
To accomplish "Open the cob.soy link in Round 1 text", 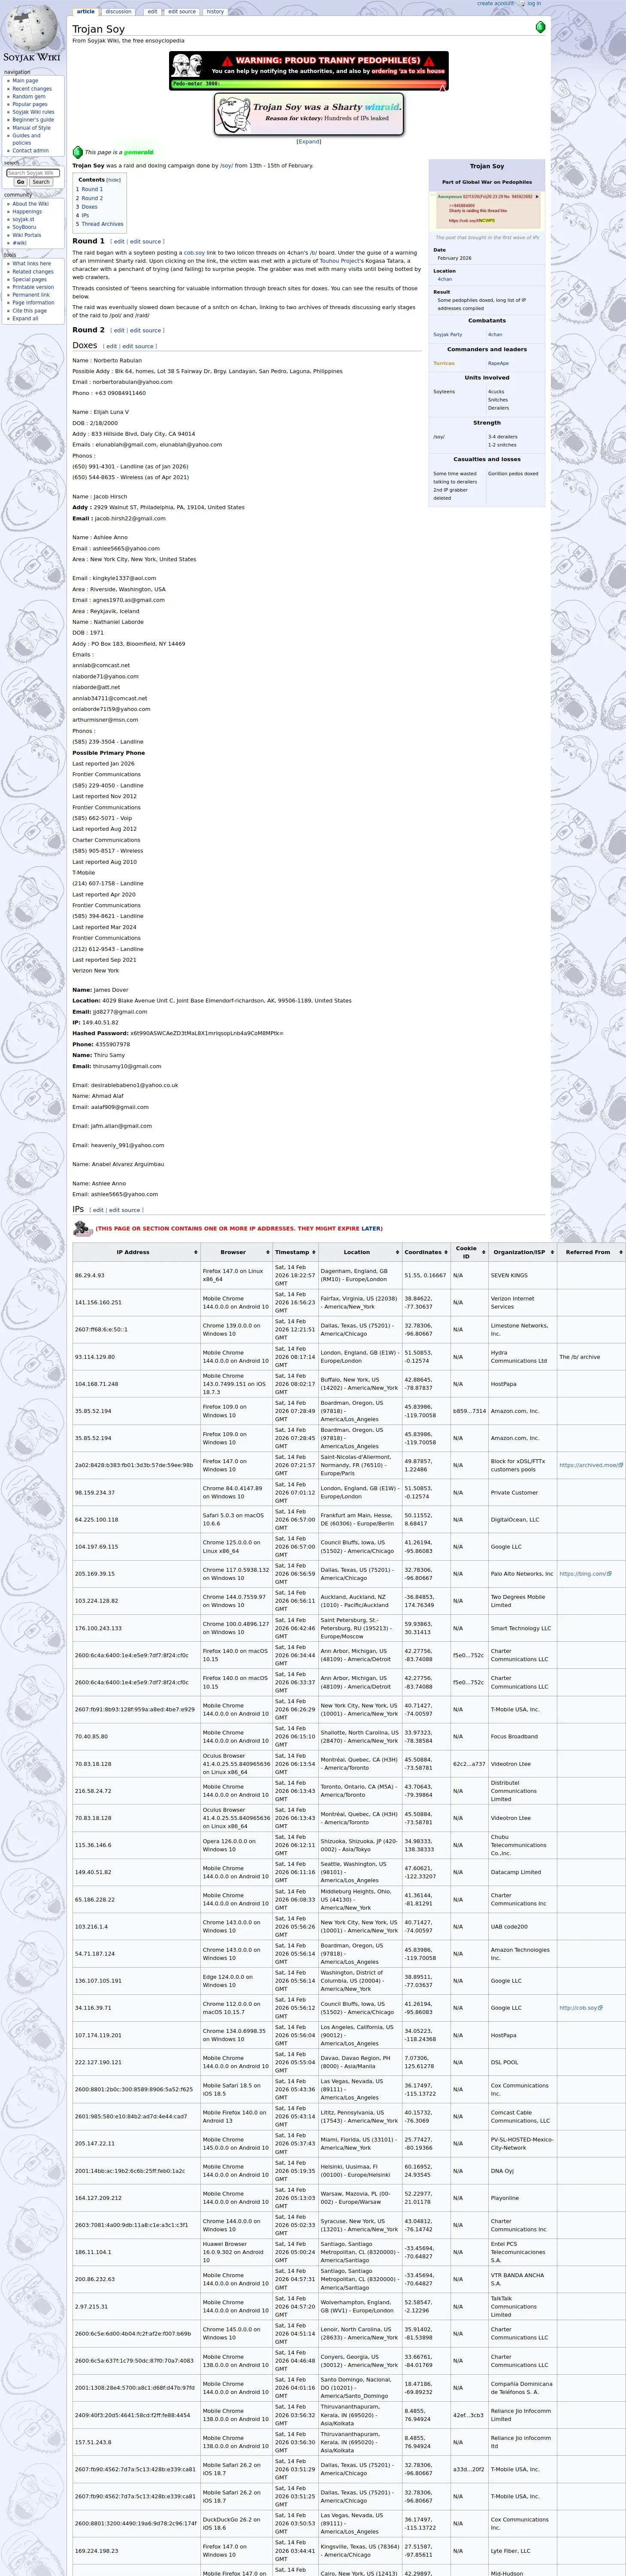I will (x=194, y=253).
